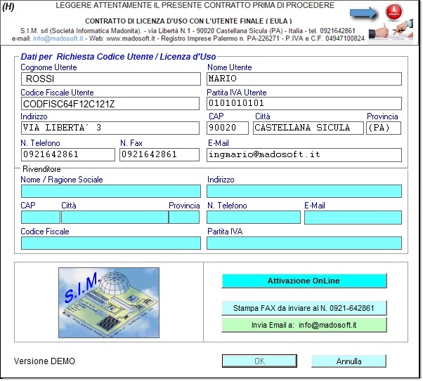Click the Indirizzo field with VIA LIBERTA' 3

110,128
